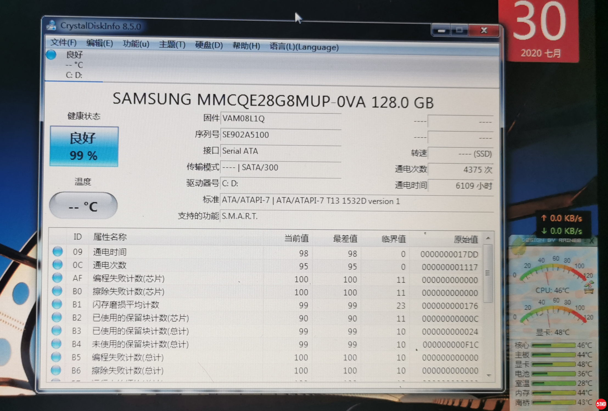Viewport: 608px width, 411px height.
Task: Click raw value 000000001117
Action: [x=450, y=267]
